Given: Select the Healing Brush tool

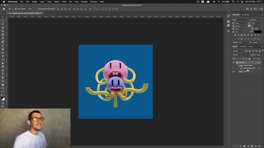Looking at the screenshot, I should pyautogui.click(x=3, y=42).
